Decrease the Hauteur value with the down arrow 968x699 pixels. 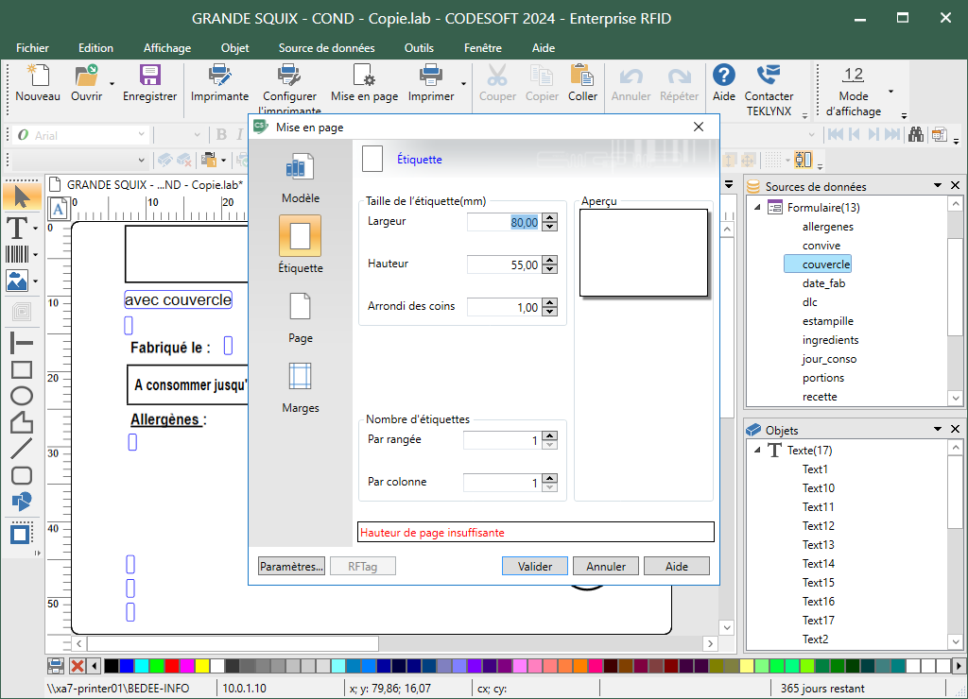click(549, 270)
